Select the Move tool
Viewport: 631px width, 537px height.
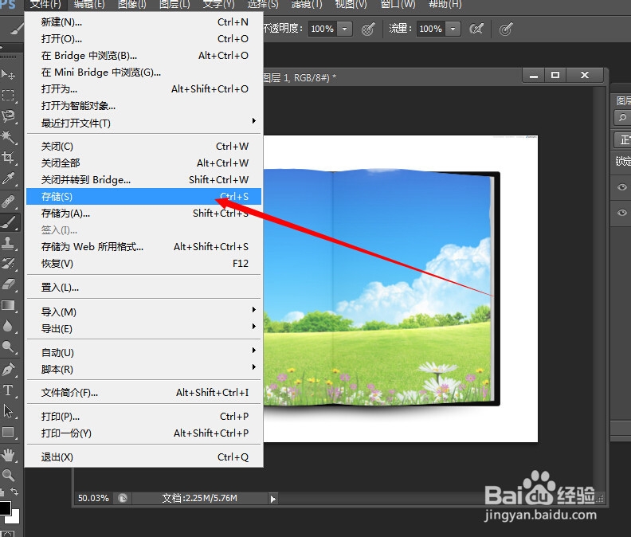8,74
